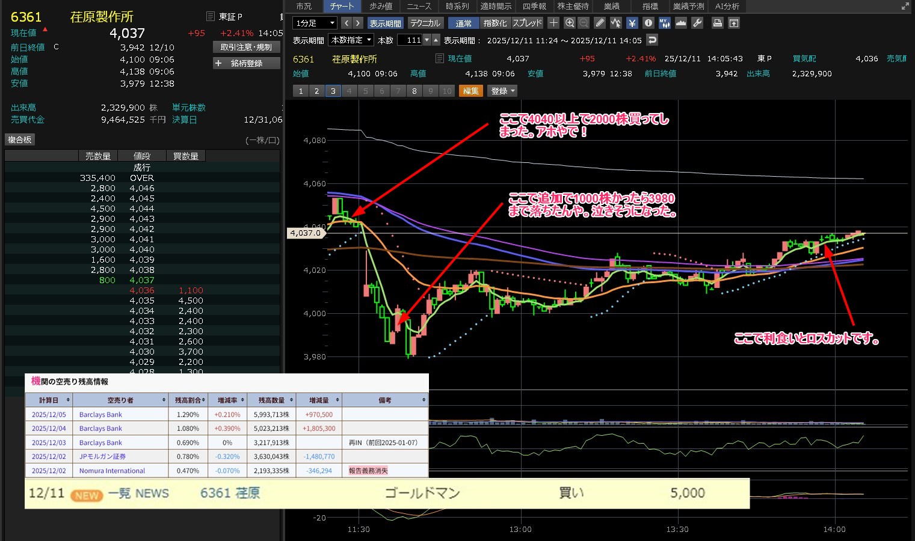Zoom in on the chart with magnifier
The height and width of the screenshot is (541, 915).
(569, 23)
